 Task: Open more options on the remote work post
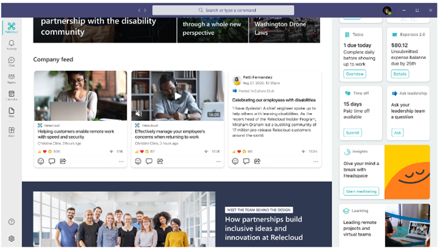(121, 161)
